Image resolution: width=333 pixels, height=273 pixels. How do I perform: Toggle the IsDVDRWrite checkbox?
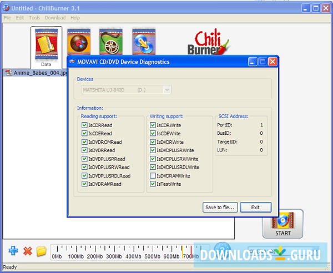point(153,142)
